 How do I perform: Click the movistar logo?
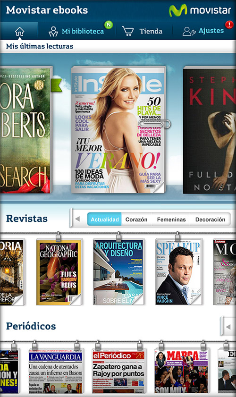(x=200, y=10)
